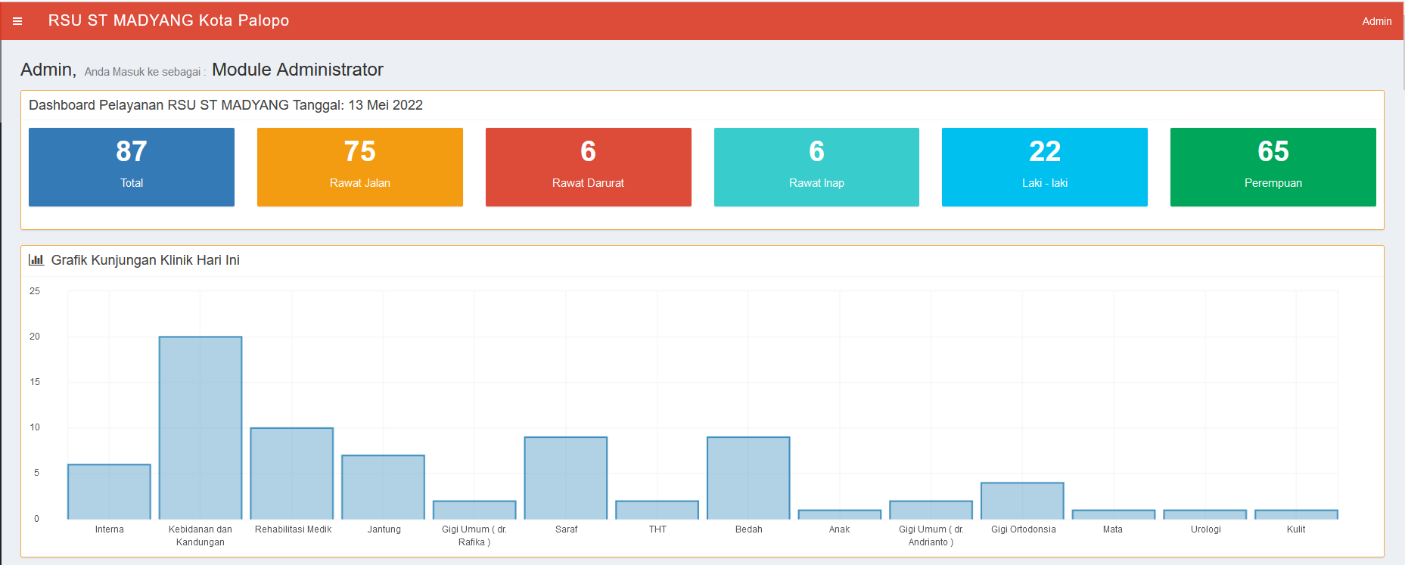The image size is (1405, 565).
Task: Click the Bedah bar in chart
Action: 748,478
